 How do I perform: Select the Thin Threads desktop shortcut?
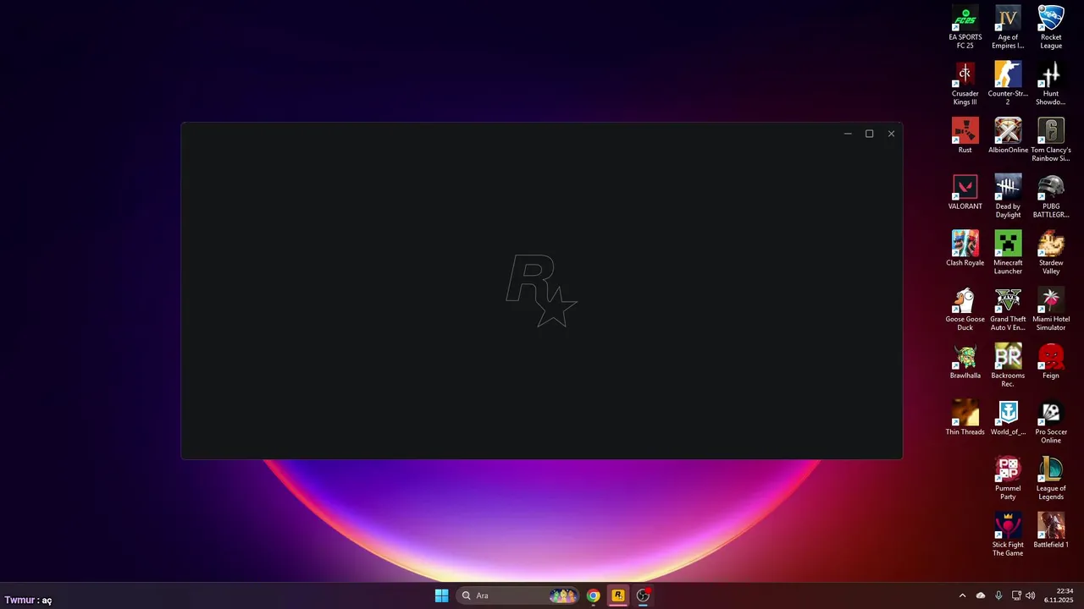pyautogui.click(x=965, y=418)
